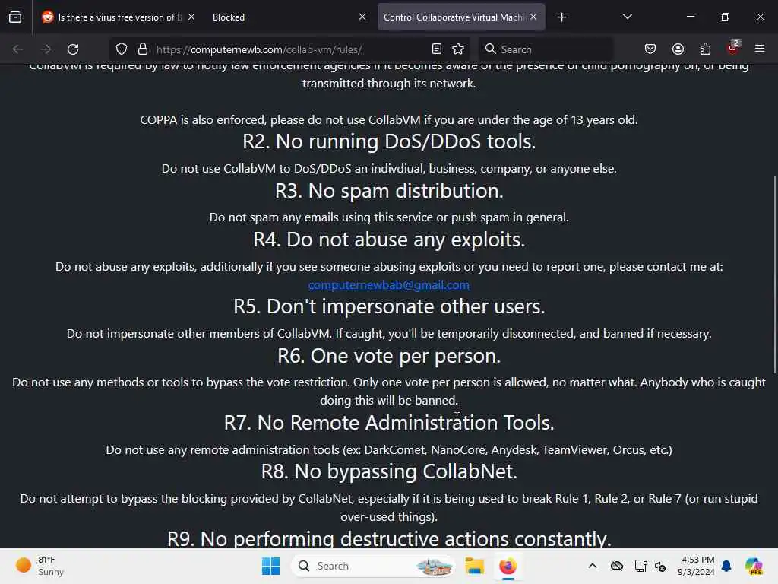778x584 pixels.
Task: Open the clock showing 4:53 PM
Action: pos(696,566)
